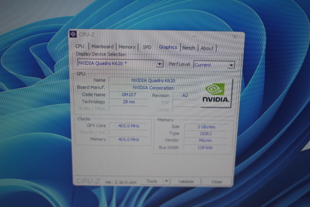Select the Memory tab

(127, 47)
